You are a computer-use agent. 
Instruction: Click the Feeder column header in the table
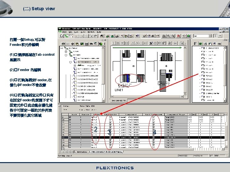(x=97, y=114)
